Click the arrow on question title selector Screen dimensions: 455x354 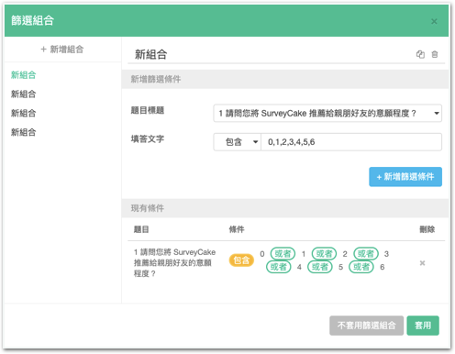pyautogui.click(x=437, y=114)
